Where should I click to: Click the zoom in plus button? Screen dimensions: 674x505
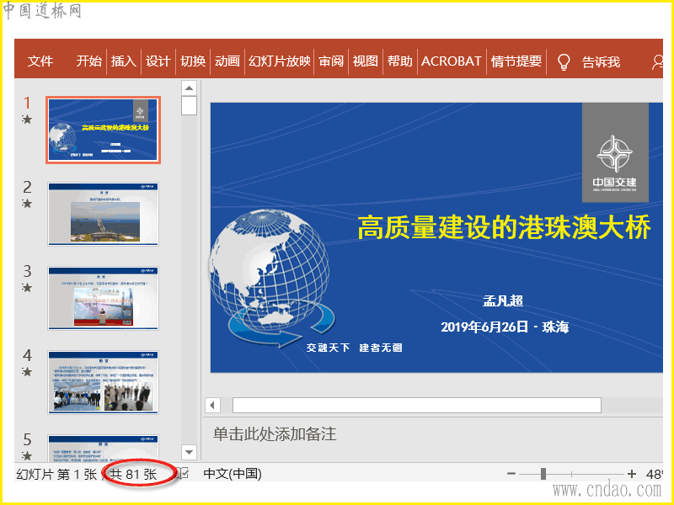[x=631, y=474]
